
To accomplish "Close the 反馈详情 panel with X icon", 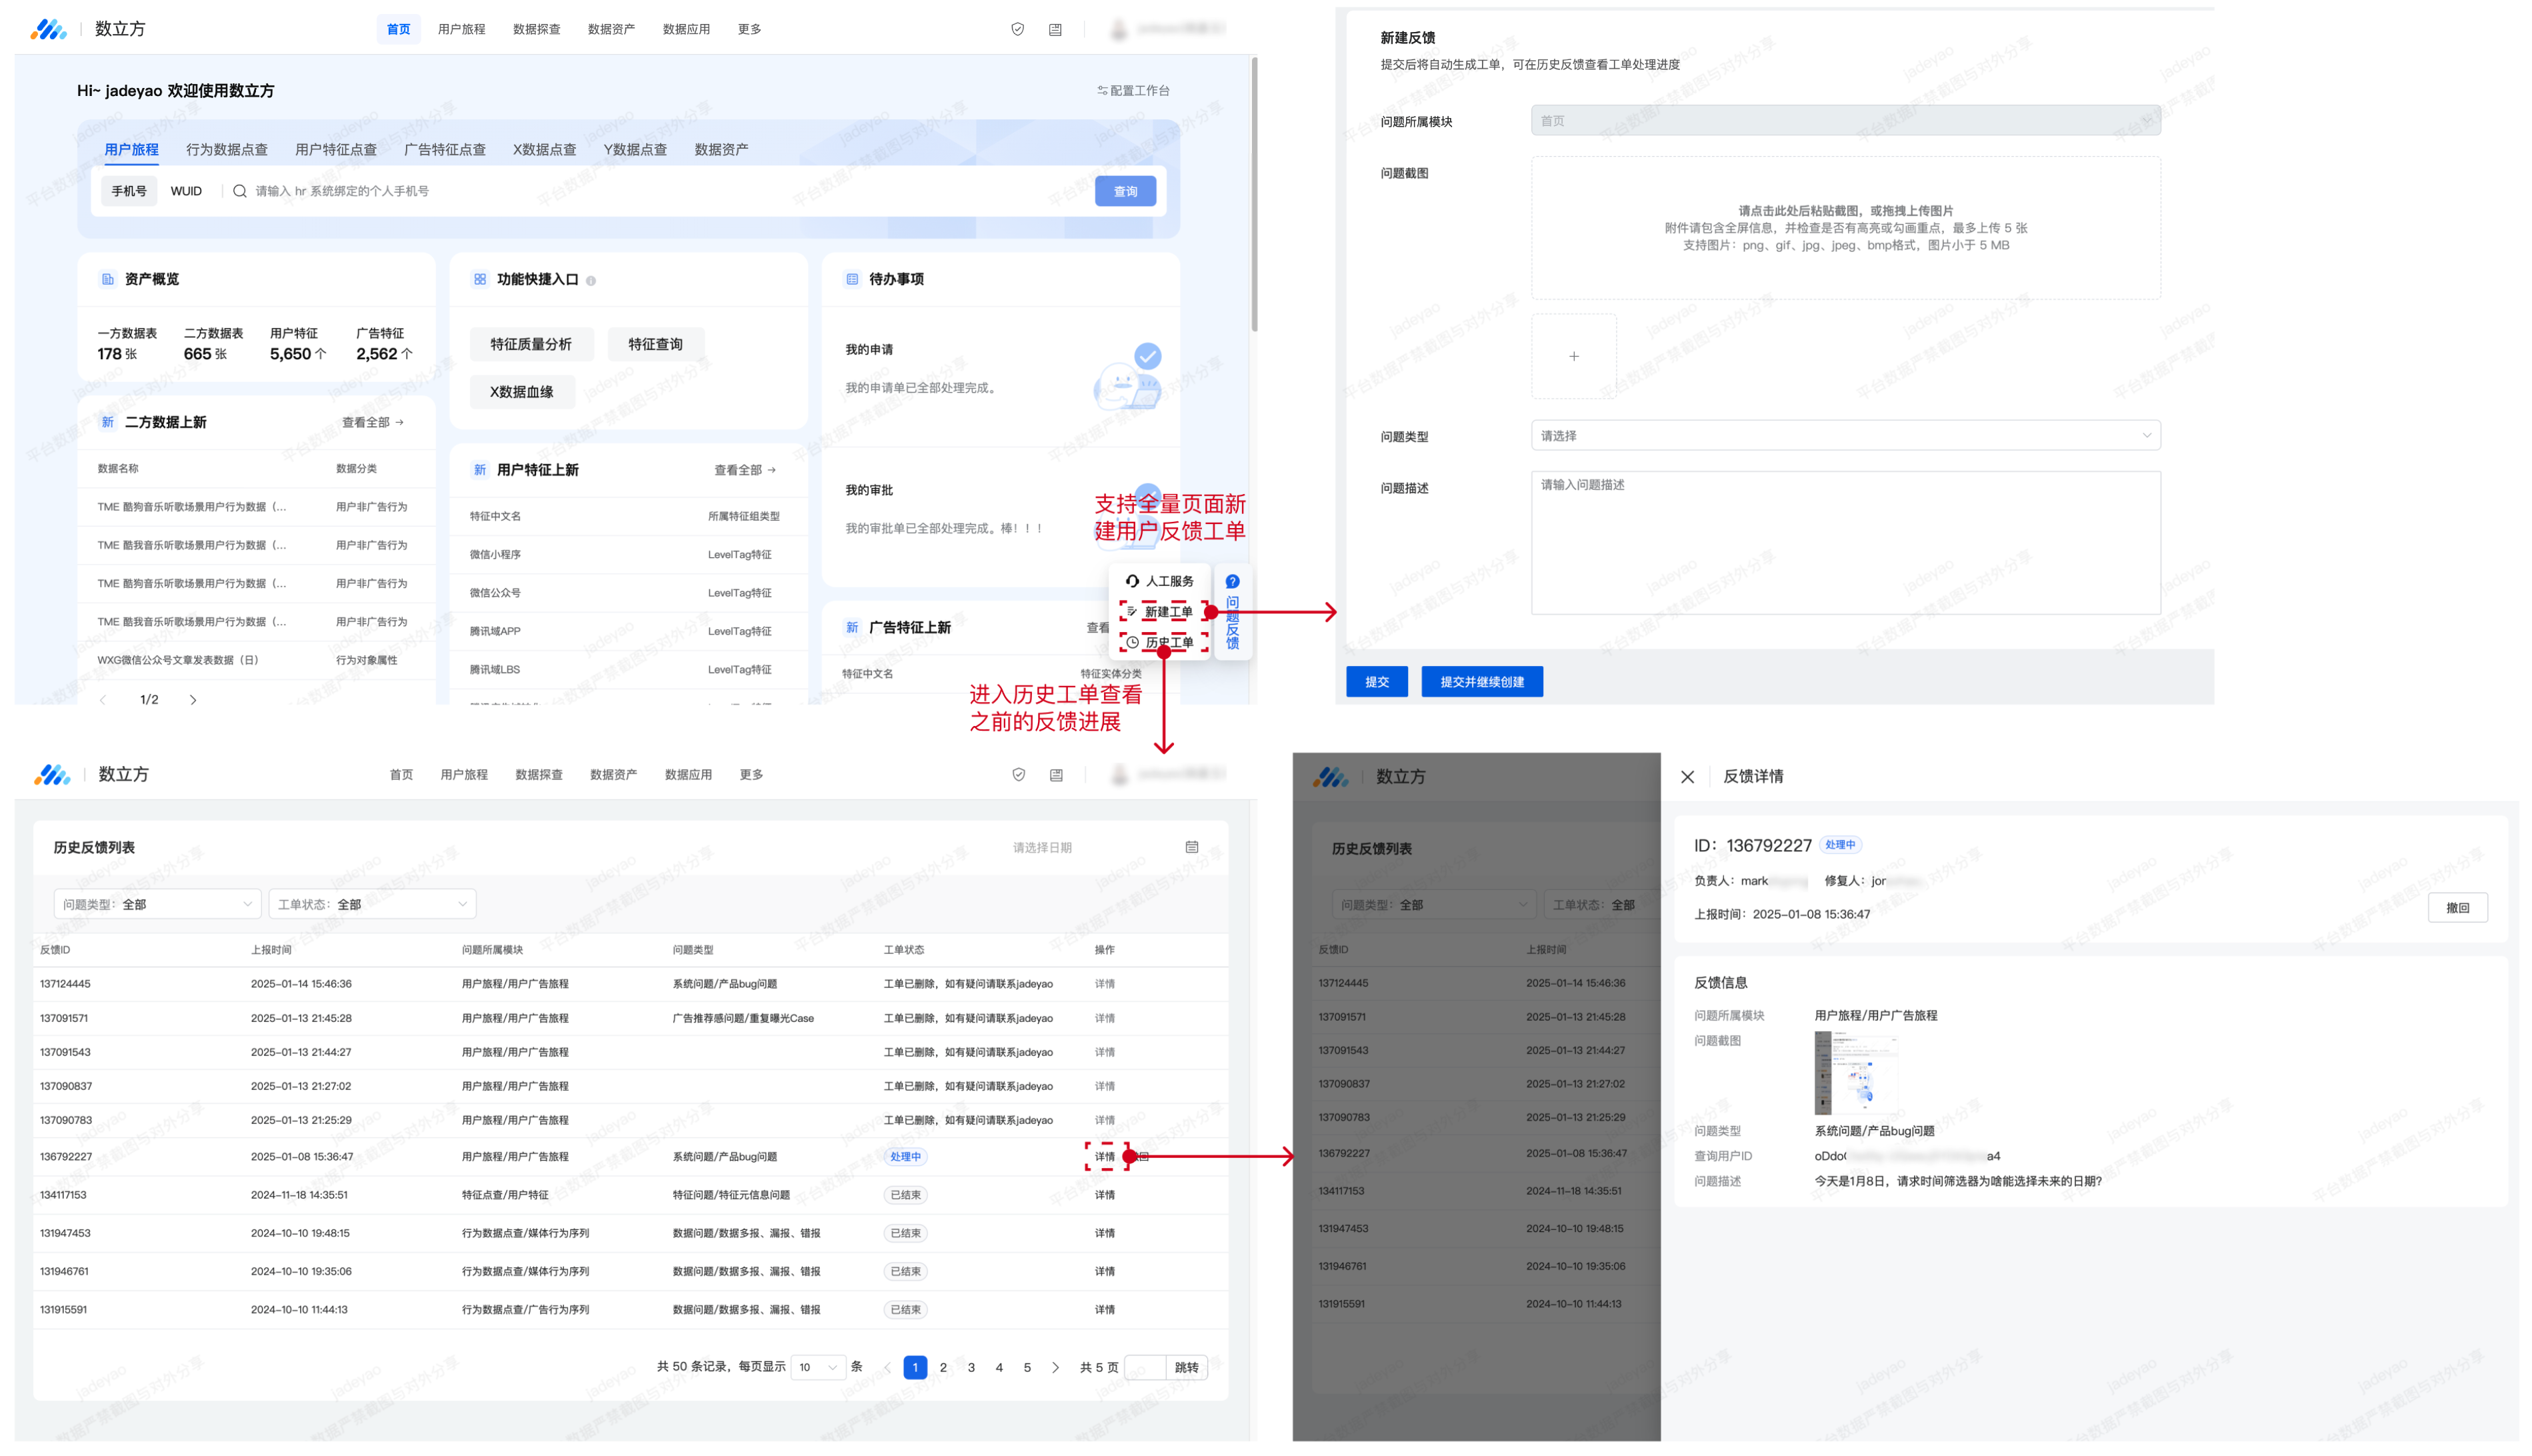I will click(1687, 777).
